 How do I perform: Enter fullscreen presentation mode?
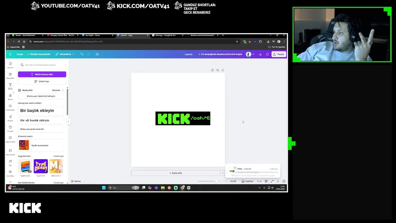[272, 181]
